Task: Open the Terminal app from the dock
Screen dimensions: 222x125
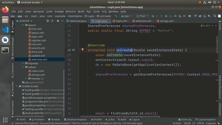Action: click(5, 50)
